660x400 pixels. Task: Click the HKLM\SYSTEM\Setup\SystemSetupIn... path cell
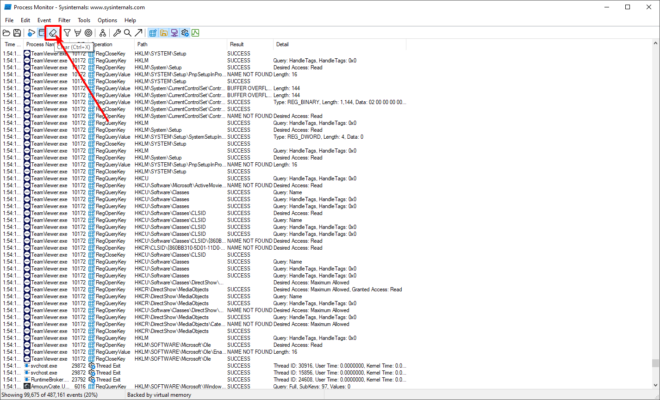pos(180,137)
